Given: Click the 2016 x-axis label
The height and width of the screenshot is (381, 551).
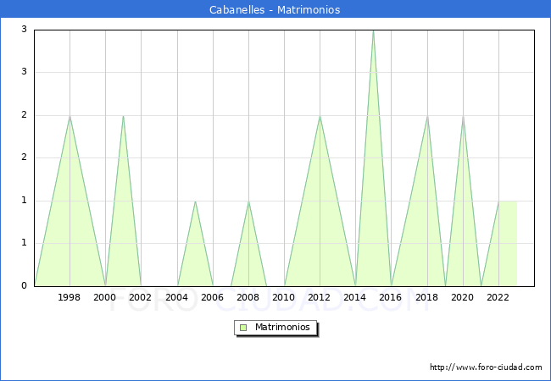Looking at the screenshot, I should pos(390,297).
